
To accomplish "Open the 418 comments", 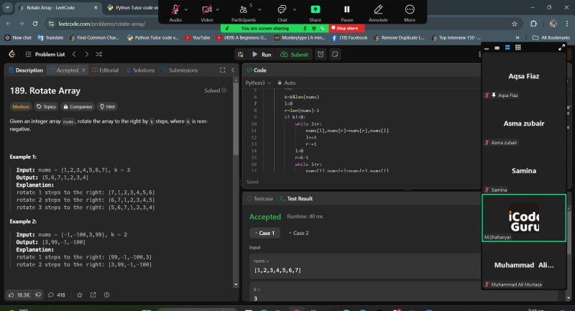I will coord(57,295).
